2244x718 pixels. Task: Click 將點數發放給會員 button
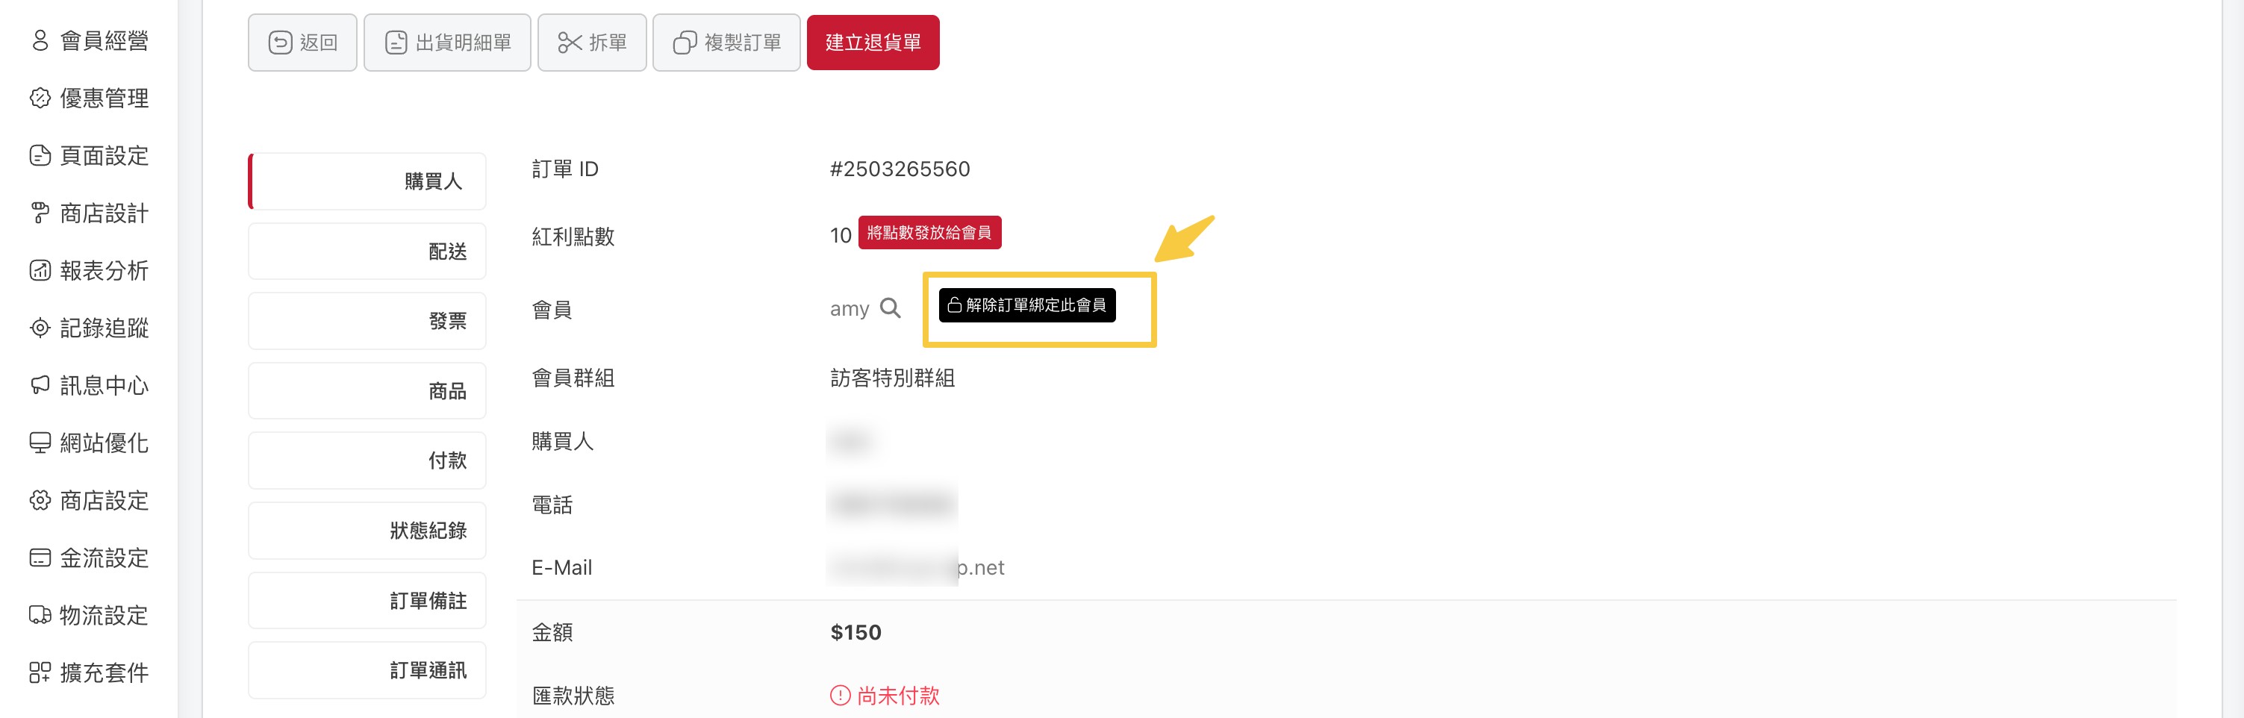coord(929,233)
